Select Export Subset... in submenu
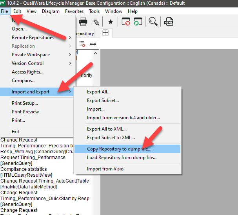Viewport: 238px width, 215px height. coord(127,100)
